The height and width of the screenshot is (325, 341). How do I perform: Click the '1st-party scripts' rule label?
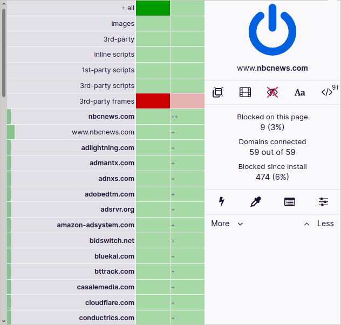[71, 70]
